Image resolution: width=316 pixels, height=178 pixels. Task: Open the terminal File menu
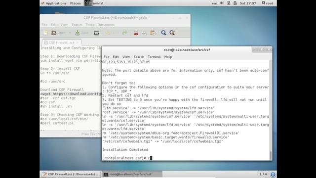(x=107, y=57)
